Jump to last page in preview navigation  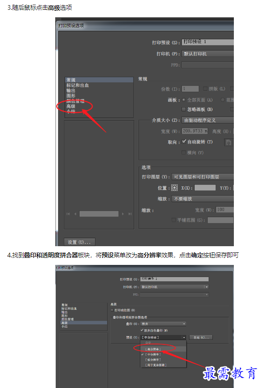[x=130, y=214]
